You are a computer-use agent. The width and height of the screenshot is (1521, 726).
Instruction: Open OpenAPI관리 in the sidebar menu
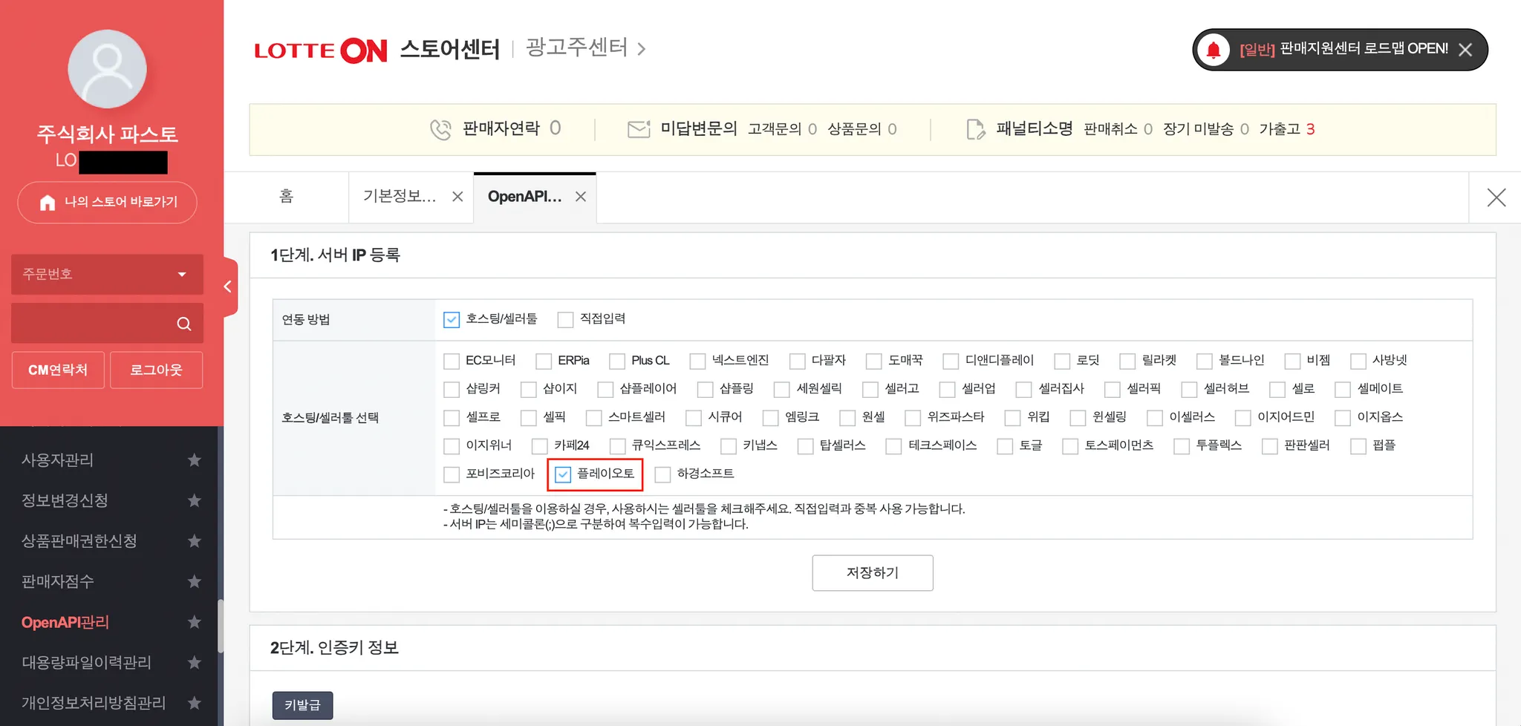[x=65, y=622]
